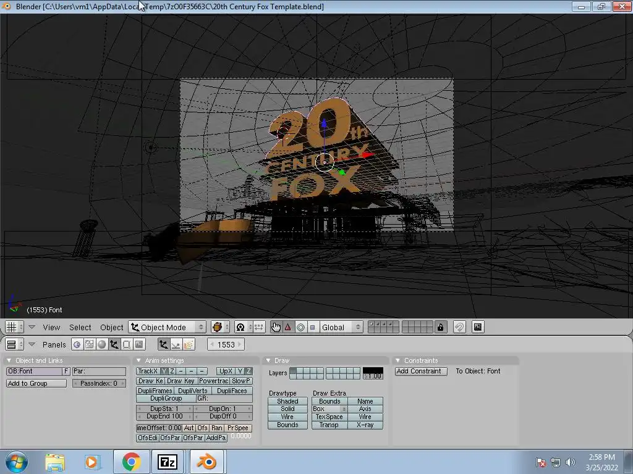Select the Physics buttons sub-context icon

(176, 344)
